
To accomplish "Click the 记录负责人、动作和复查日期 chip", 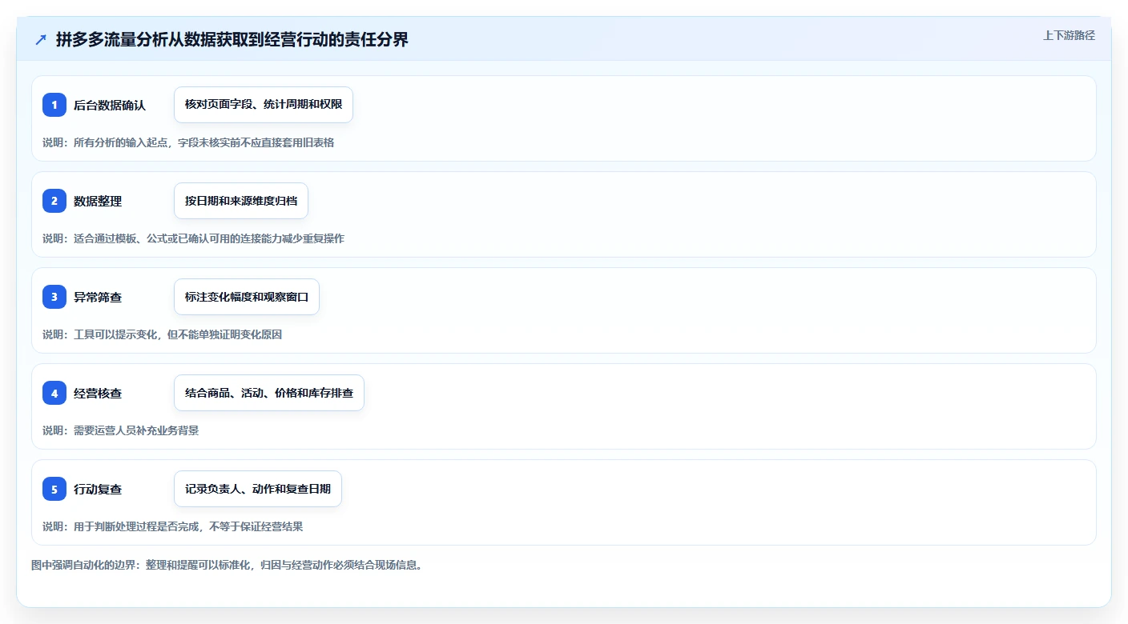I will [x=258, y=489].
